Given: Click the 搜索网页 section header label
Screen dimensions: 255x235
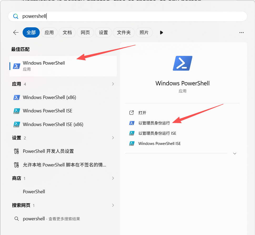Looking at the screenshot, I should (21, 205).
